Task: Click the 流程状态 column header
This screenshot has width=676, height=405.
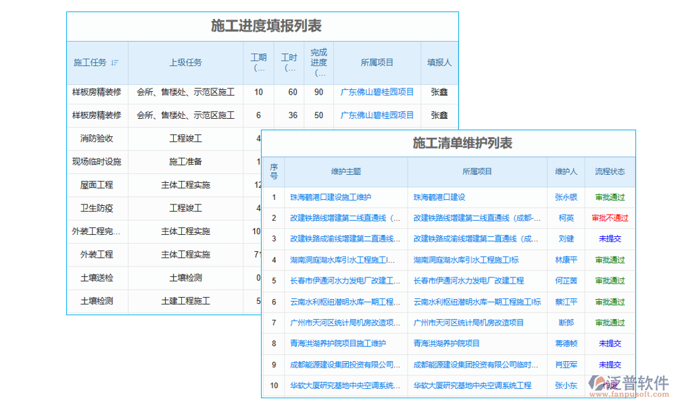Action: coord(609,172)
